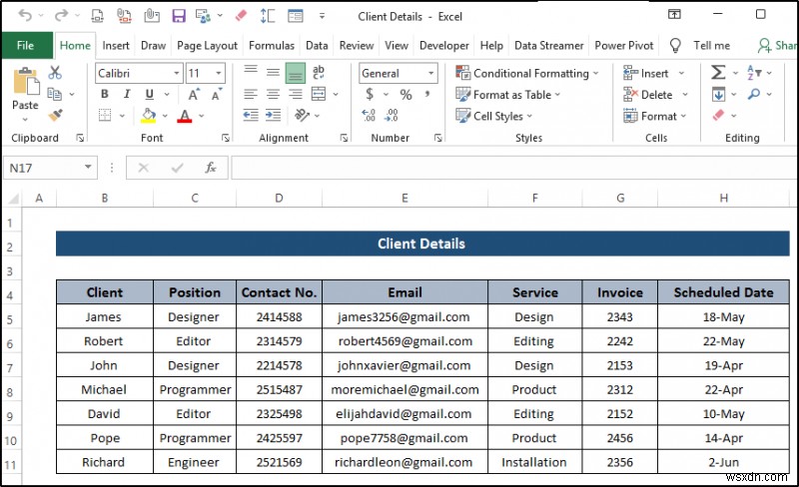The image size is (799, 487).
Task: Click the Tell me search box
Action: (711, 45)
